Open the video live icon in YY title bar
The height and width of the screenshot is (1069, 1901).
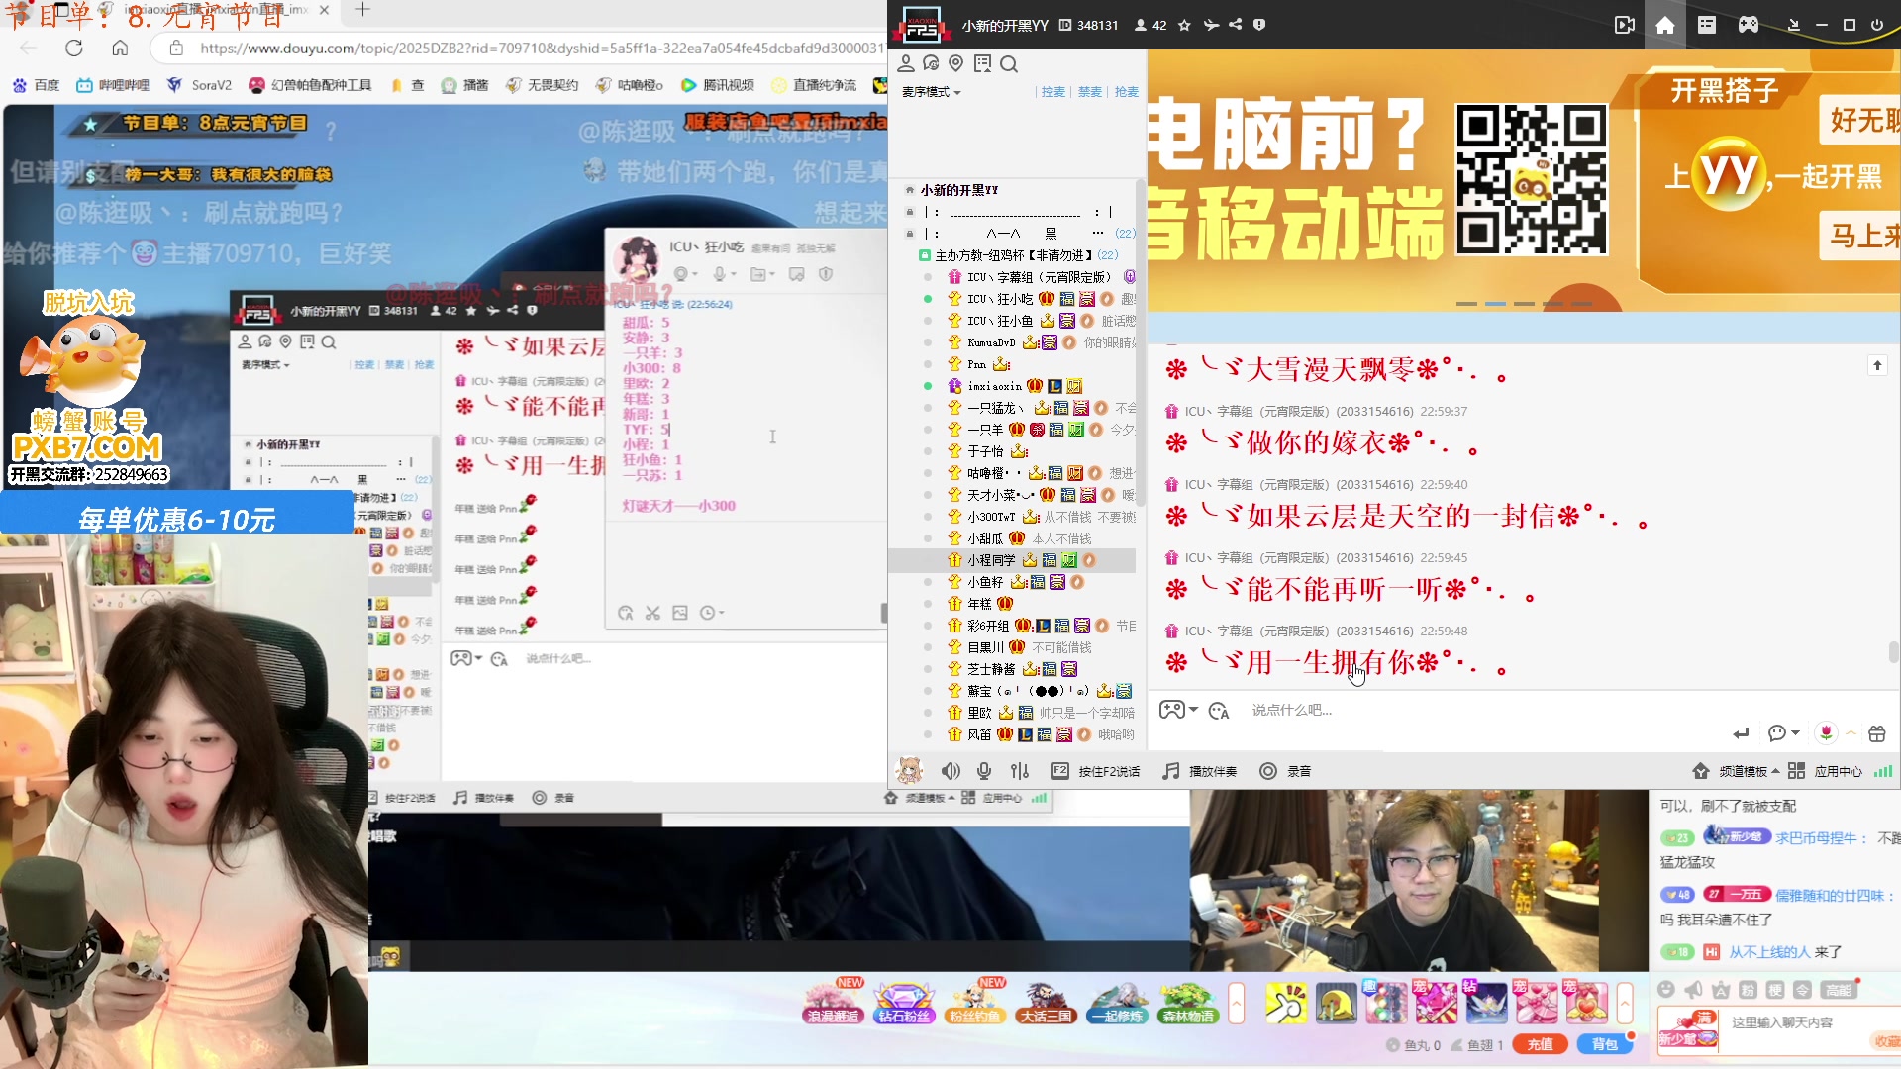click(x=1625, y=25)
